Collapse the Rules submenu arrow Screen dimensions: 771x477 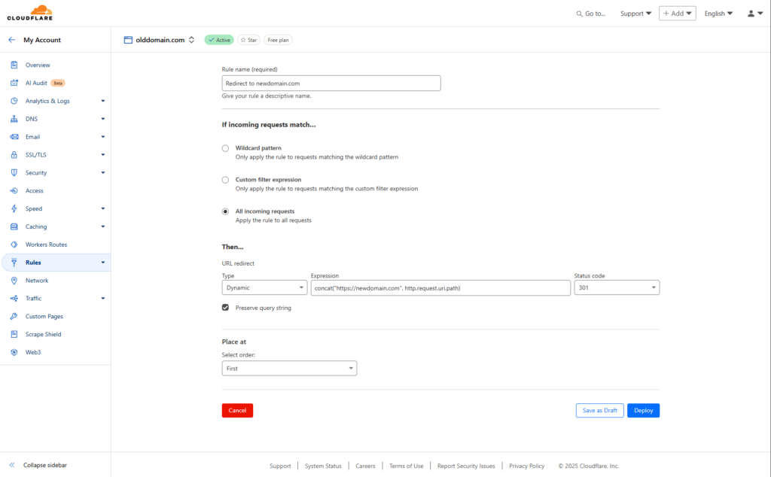102,263
